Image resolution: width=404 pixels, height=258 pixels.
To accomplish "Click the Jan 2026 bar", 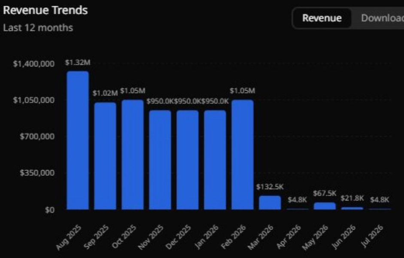I will click(215, 160).
